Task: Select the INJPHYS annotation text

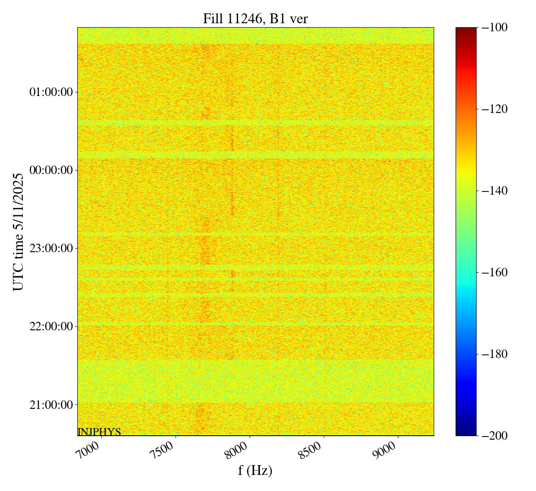Action: (99, 432)
